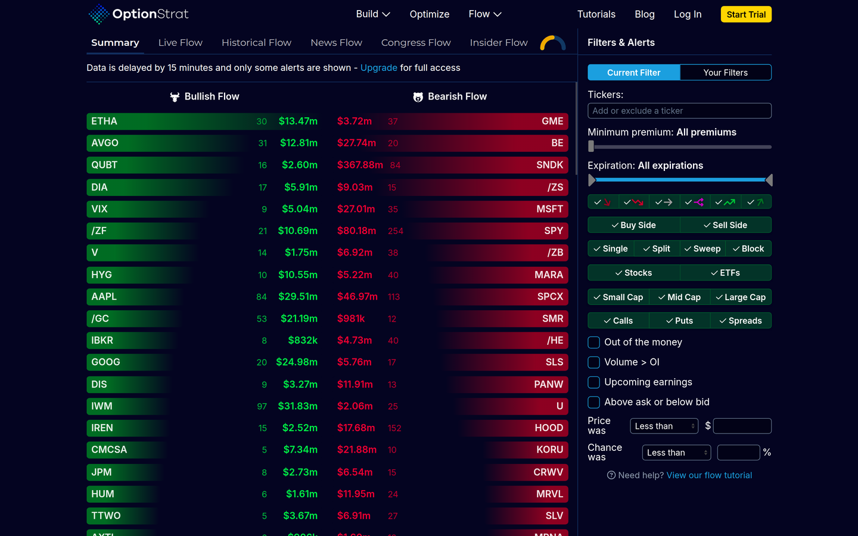The width and height of the screenshot is (858, 536).
Task: Click the Minimum premium slider handle
Action: pyautogui.click(x=591, y=147)
